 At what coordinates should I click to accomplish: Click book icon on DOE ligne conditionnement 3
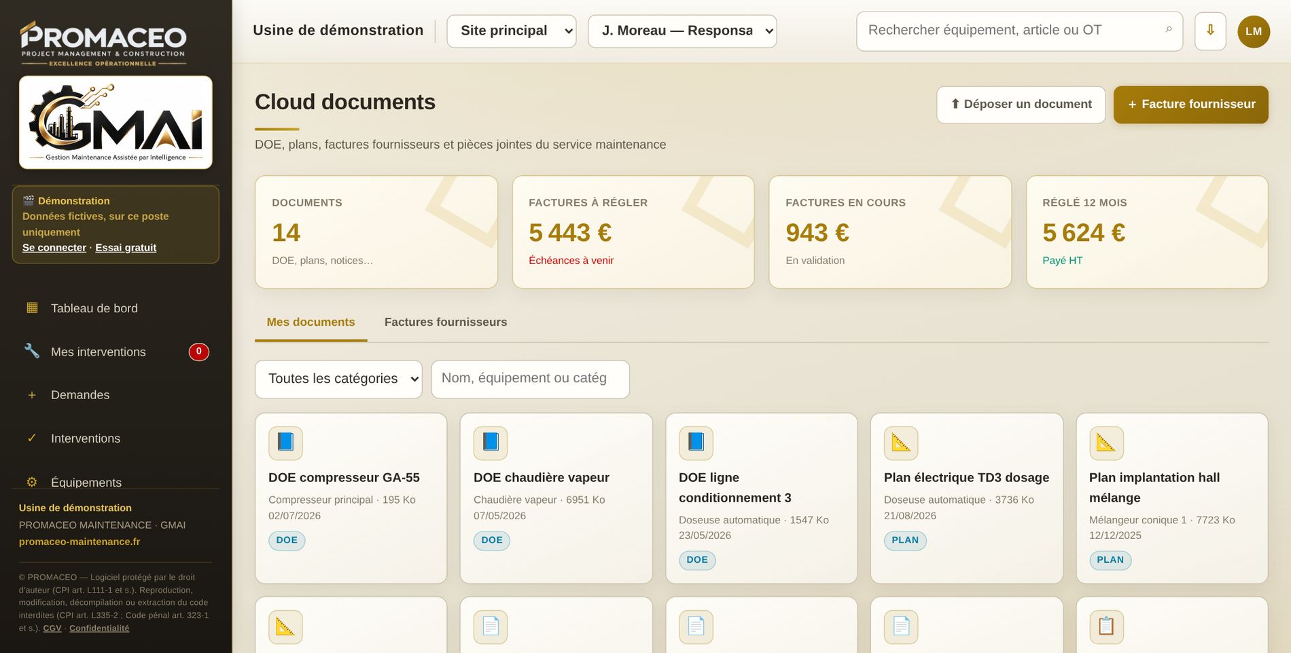[696, 443]
